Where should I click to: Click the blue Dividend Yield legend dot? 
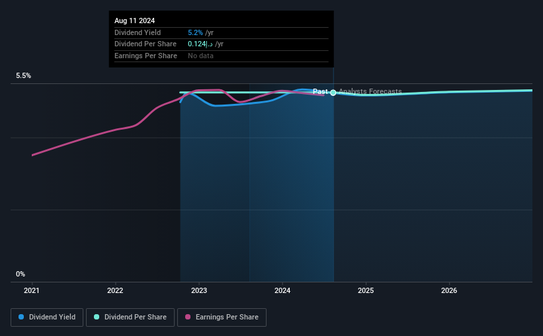pyautogui.click(x=21, y=317)
